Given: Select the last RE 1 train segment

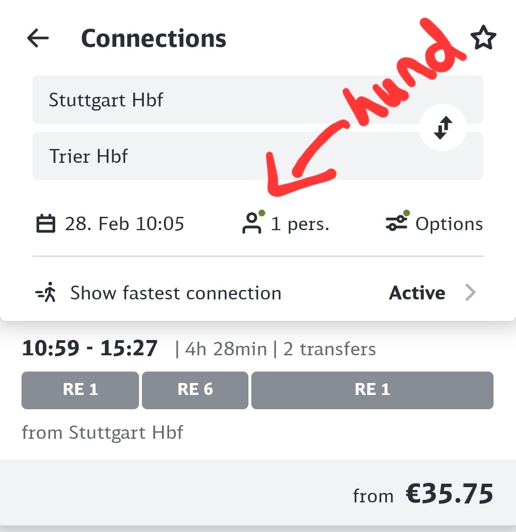Looking at the screenshot, I should tap(372, 390).
